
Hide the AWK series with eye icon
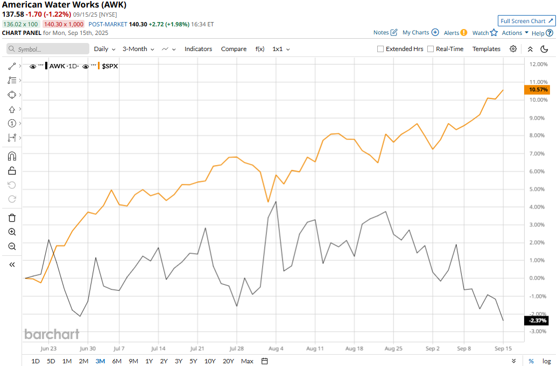[33, 66]
